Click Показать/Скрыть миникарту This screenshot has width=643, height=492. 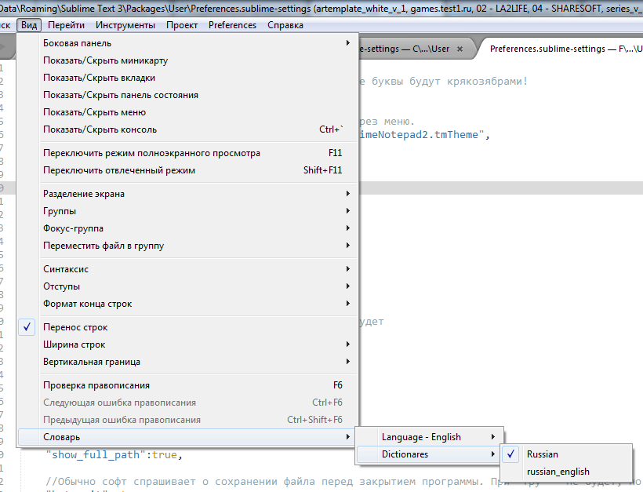(105, 60)
